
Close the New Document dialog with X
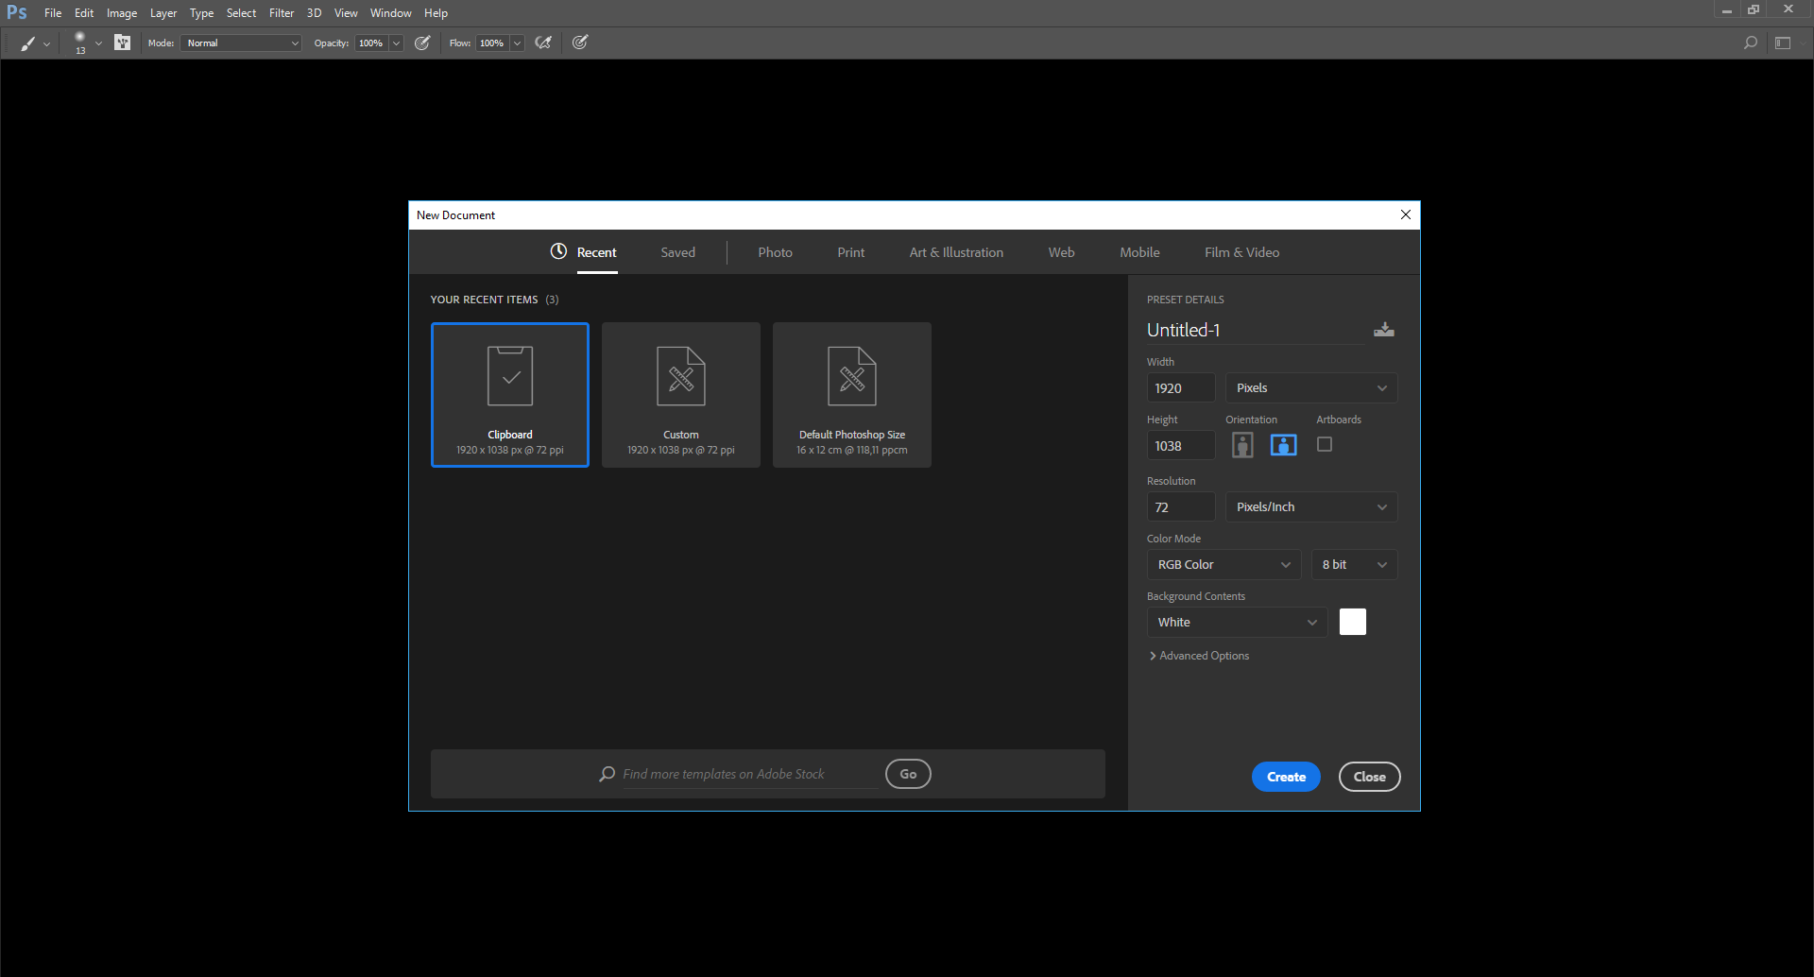1406,214
